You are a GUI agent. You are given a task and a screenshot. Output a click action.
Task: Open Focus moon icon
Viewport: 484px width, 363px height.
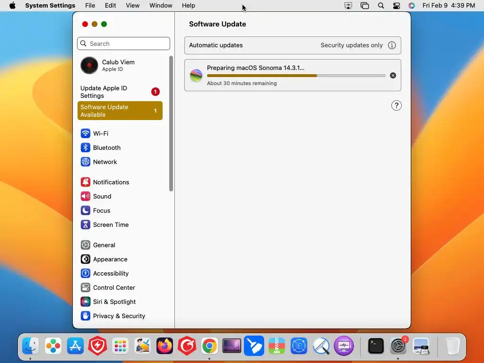click(x=86, y=210)
